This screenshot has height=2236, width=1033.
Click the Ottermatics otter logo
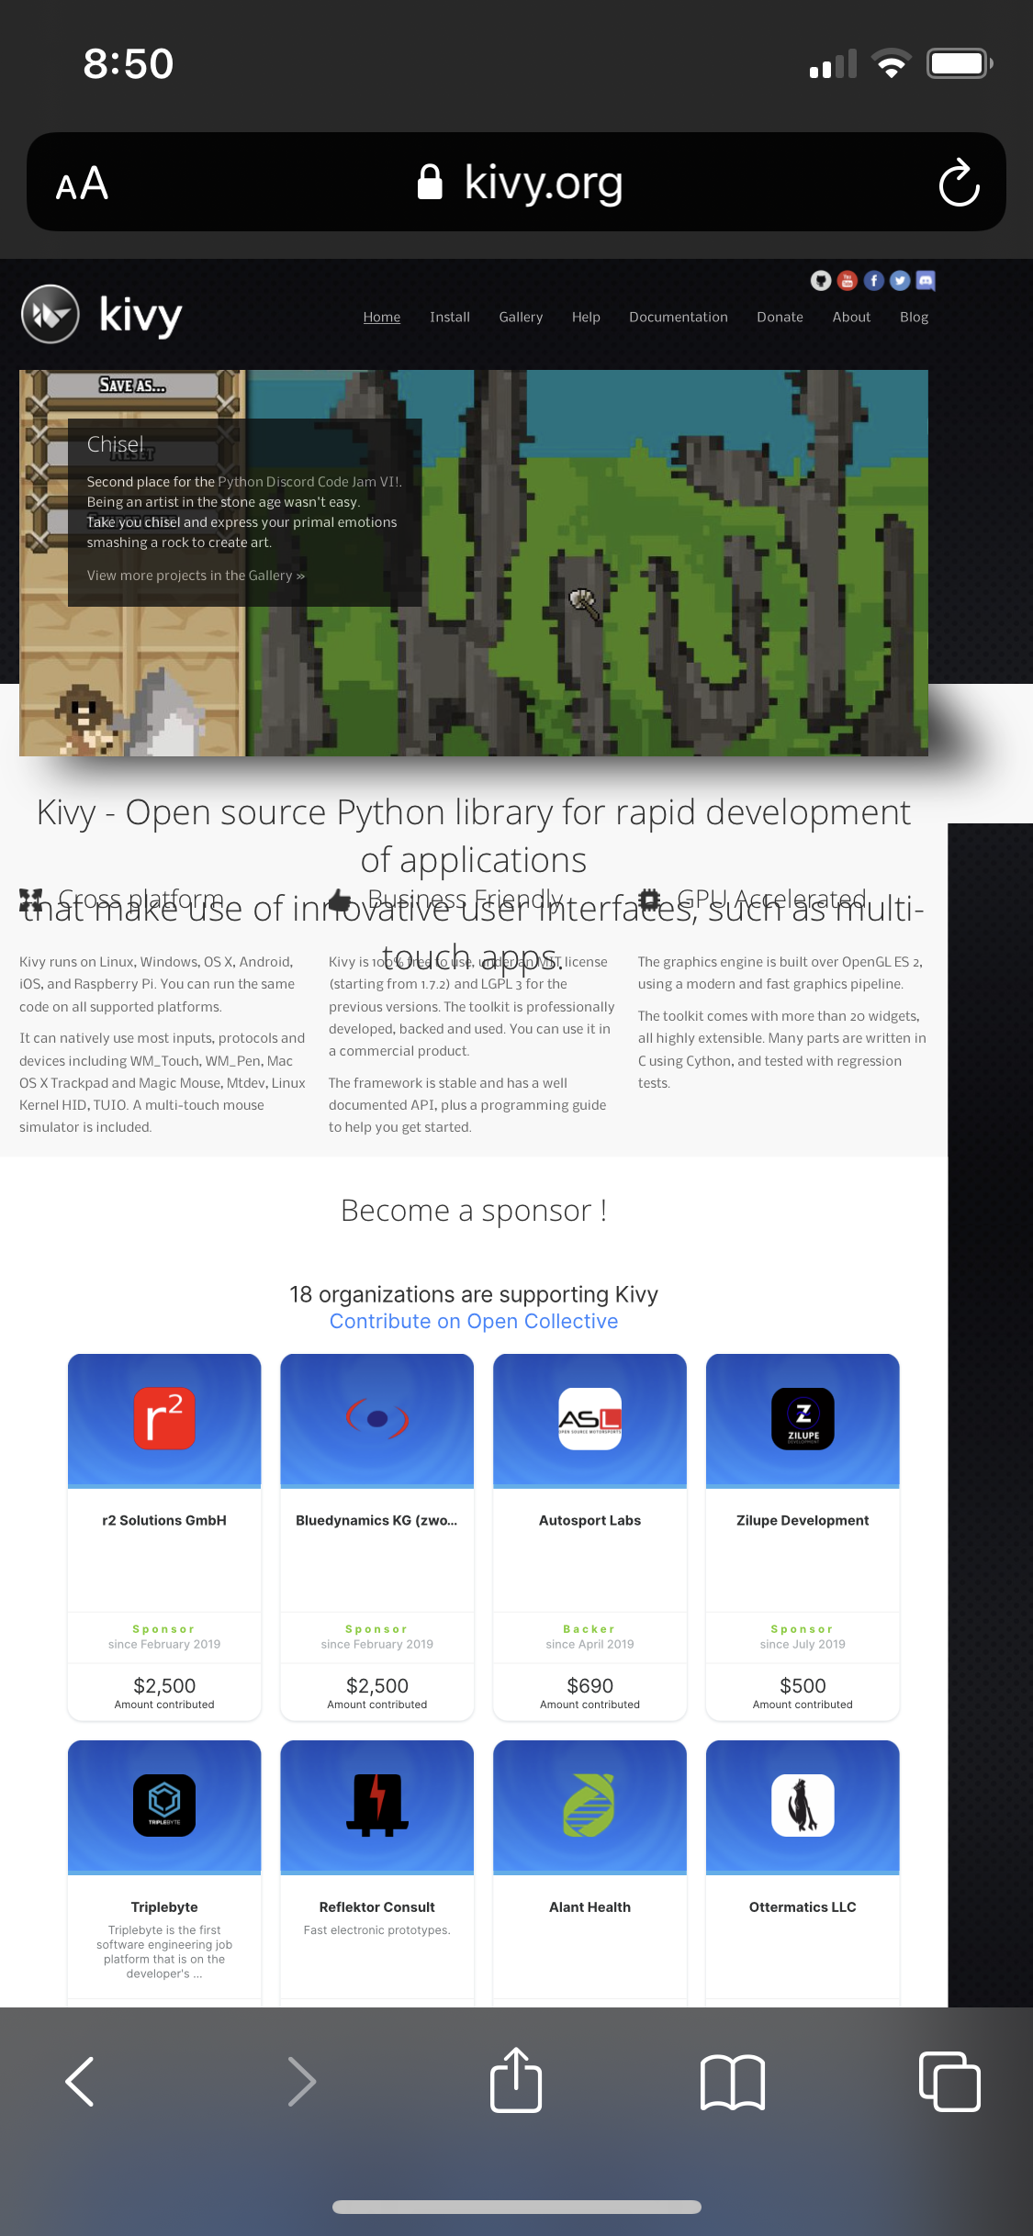(x=803, y=1805)
